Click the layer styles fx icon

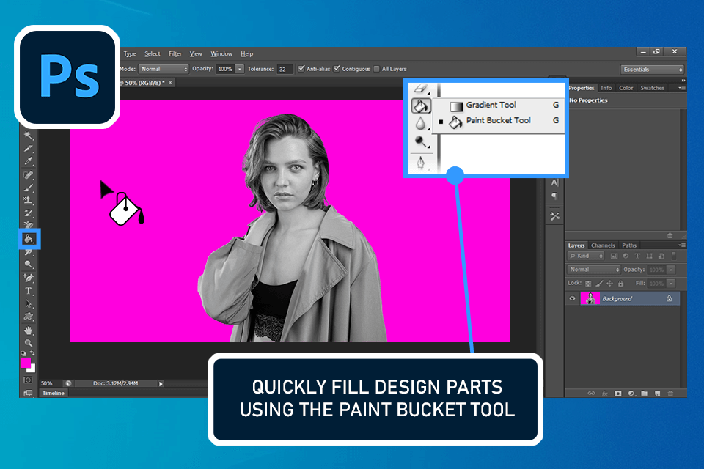tap(605, 394)
